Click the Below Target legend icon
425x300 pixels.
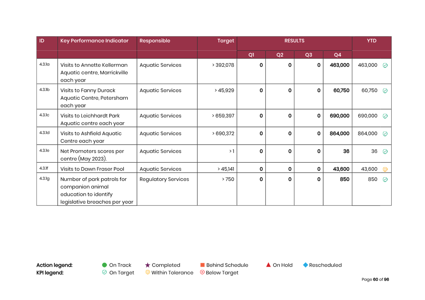202,273
